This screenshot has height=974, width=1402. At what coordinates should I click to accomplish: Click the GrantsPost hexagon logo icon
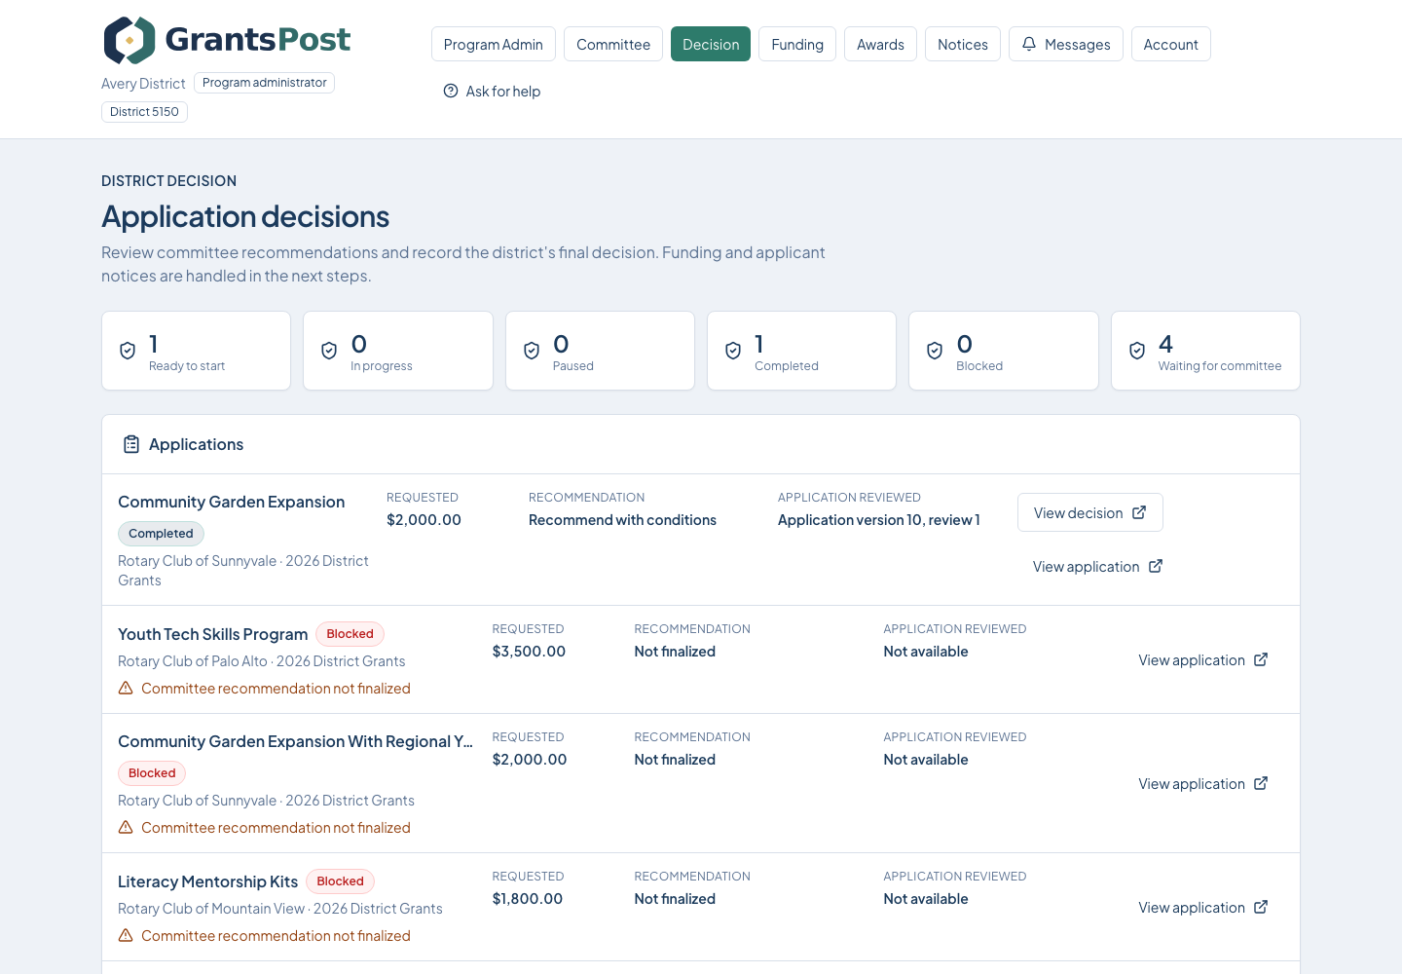(129, 40)
